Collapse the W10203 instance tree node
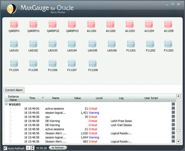 tap(6, 104)
